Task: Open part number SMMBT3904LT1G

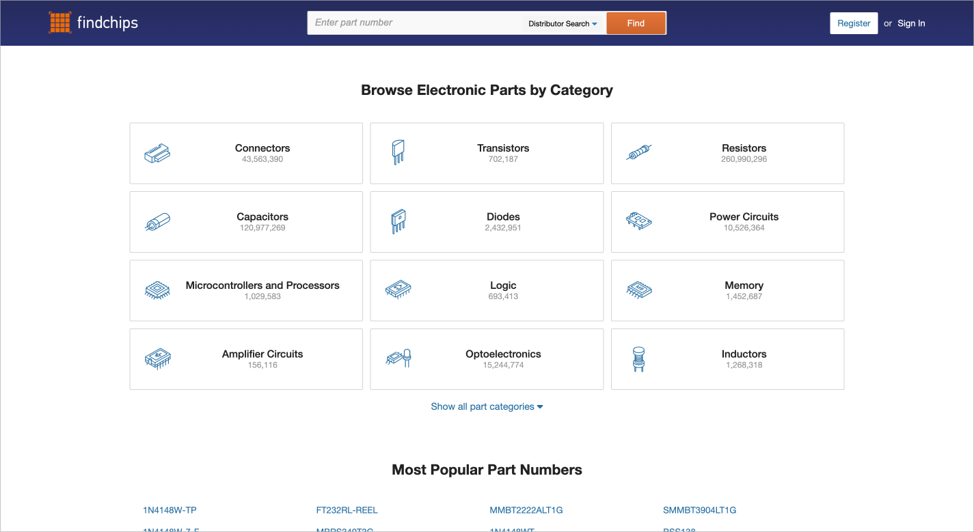Action: 699,510
